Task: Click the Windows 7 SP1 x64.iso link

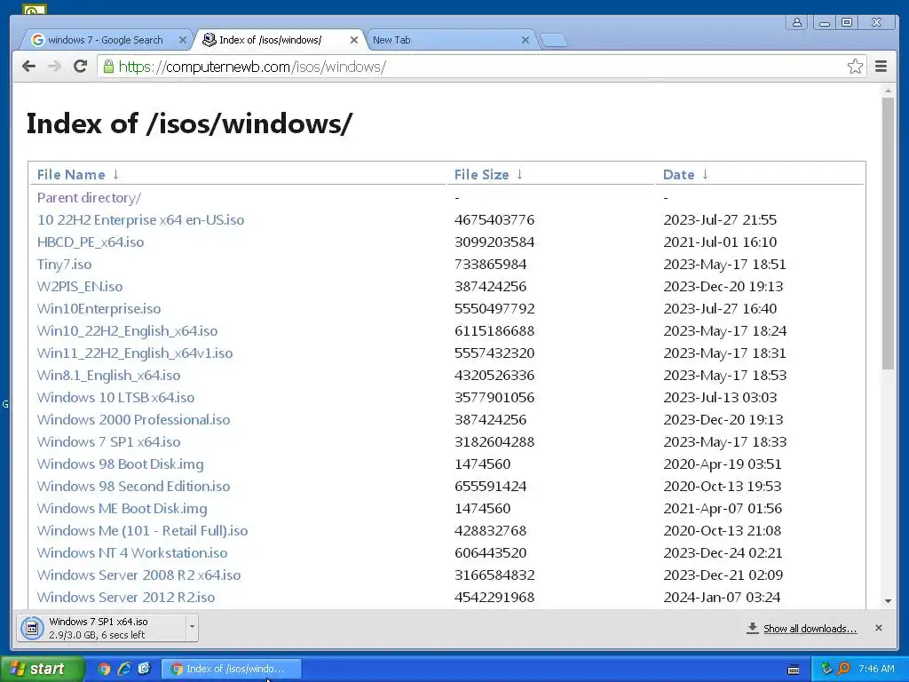Action: [109, 442]
